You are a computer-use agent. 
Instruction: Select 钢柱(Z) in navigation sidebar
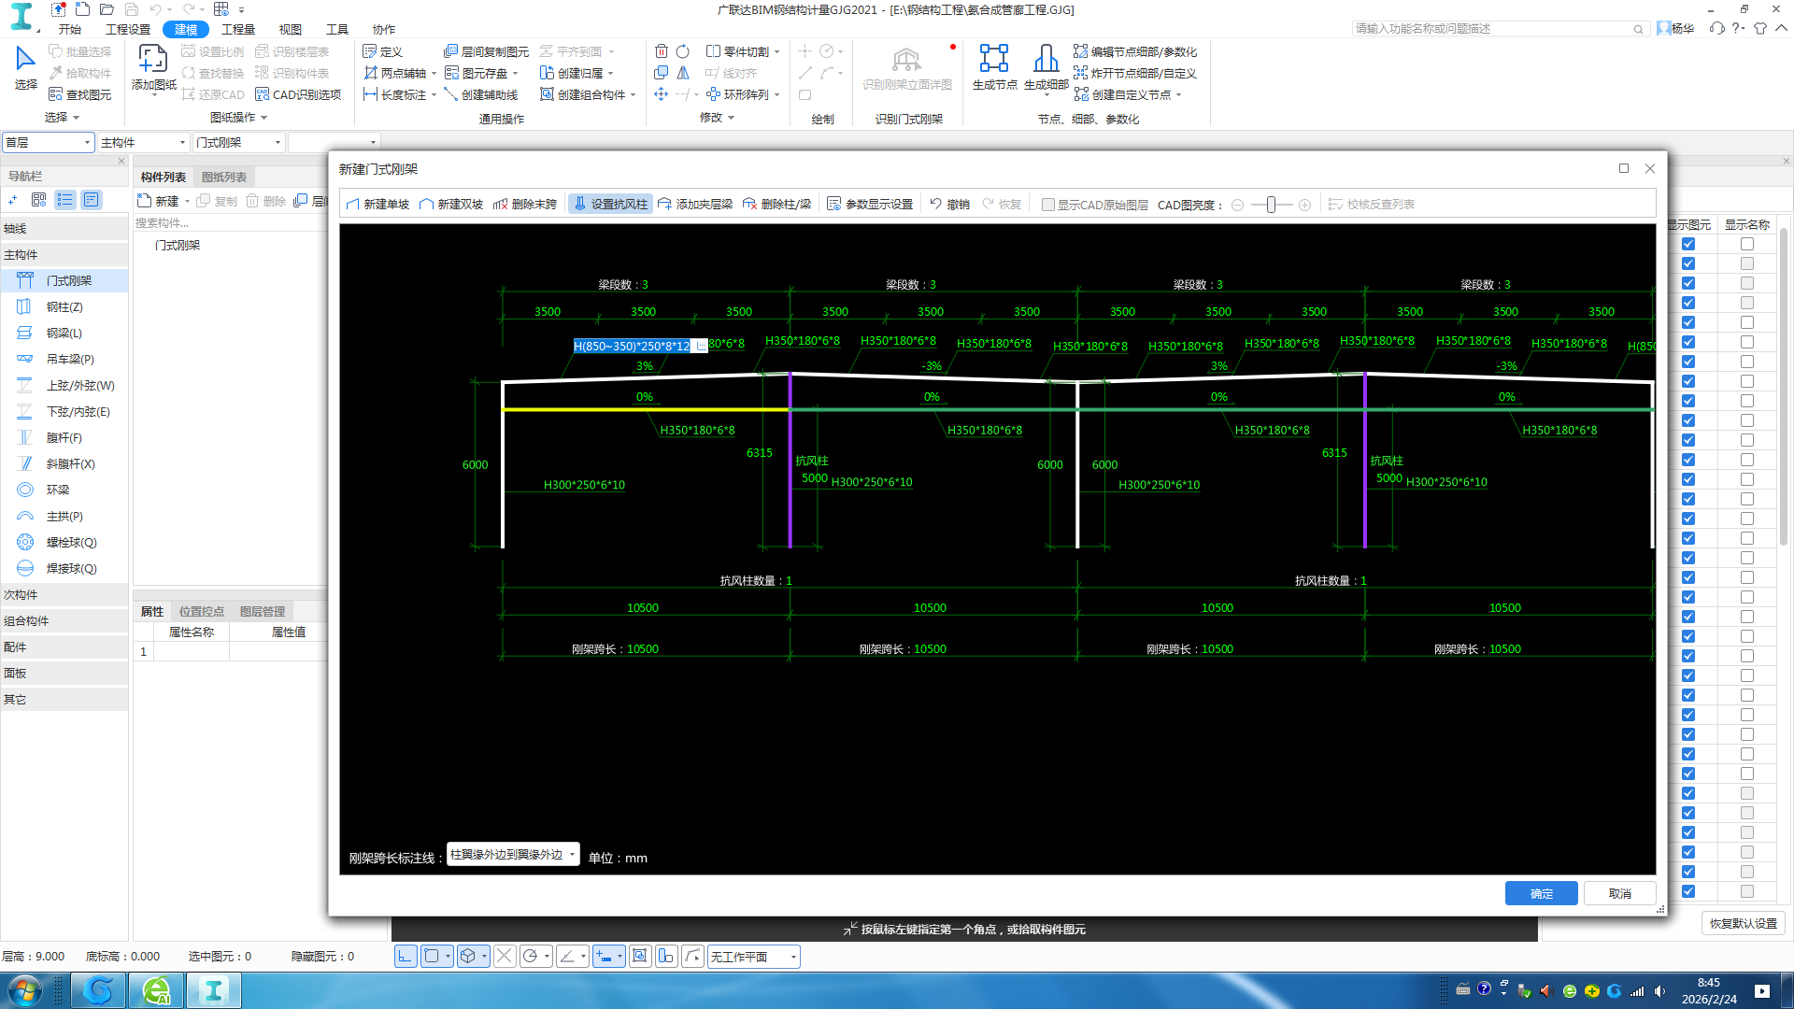coord(64,306)
